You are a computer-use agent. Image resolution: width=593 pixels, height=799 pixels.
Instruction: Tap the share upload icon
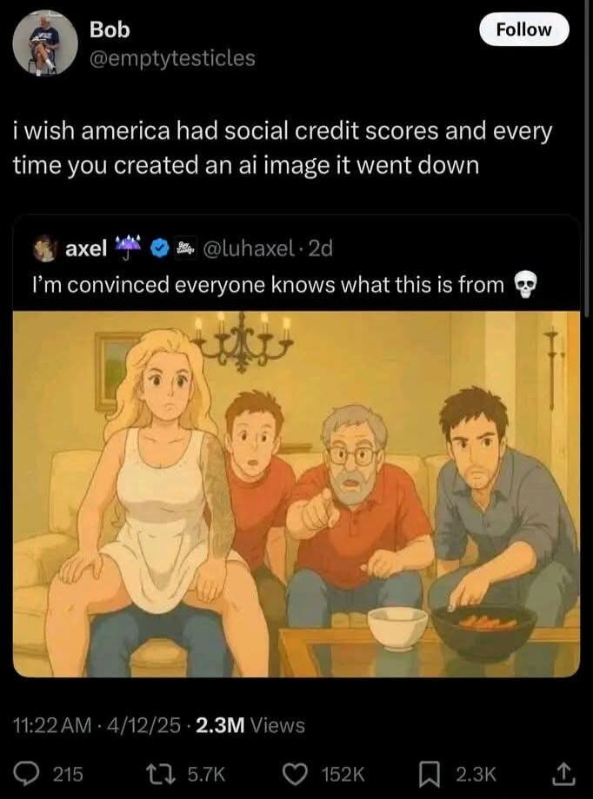pos(564,774)
